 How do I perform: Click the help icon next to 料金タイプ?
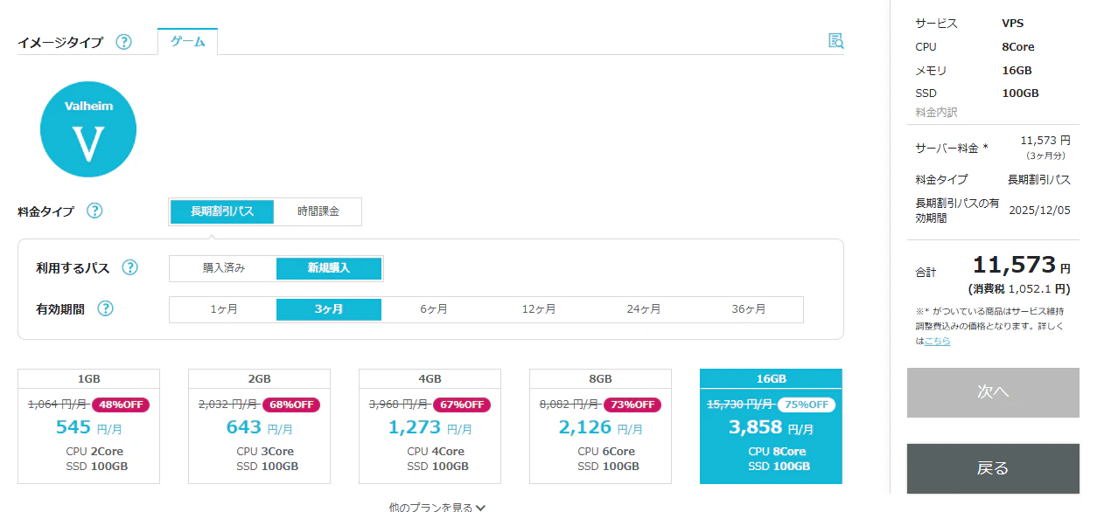coord(94,211)
